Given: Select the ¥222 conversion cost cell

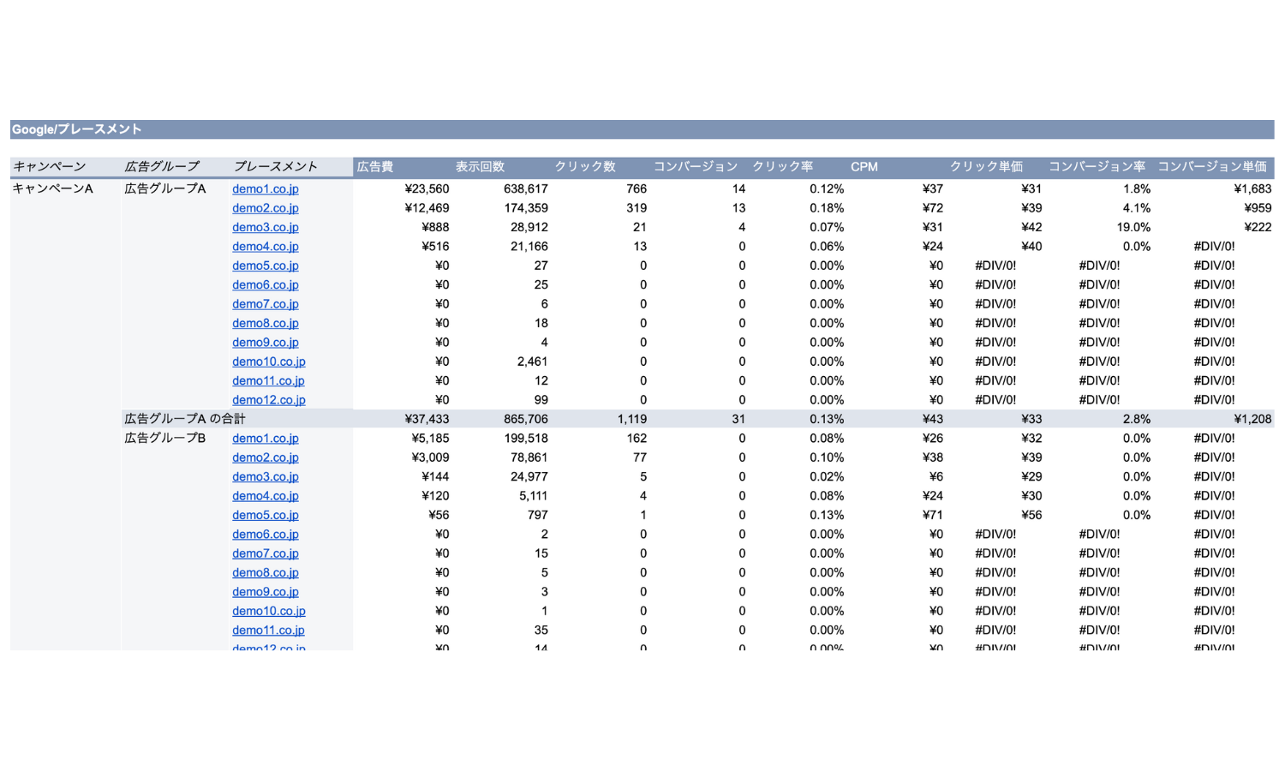Looking at the screenshot, I should click(x=1258, y=227).
